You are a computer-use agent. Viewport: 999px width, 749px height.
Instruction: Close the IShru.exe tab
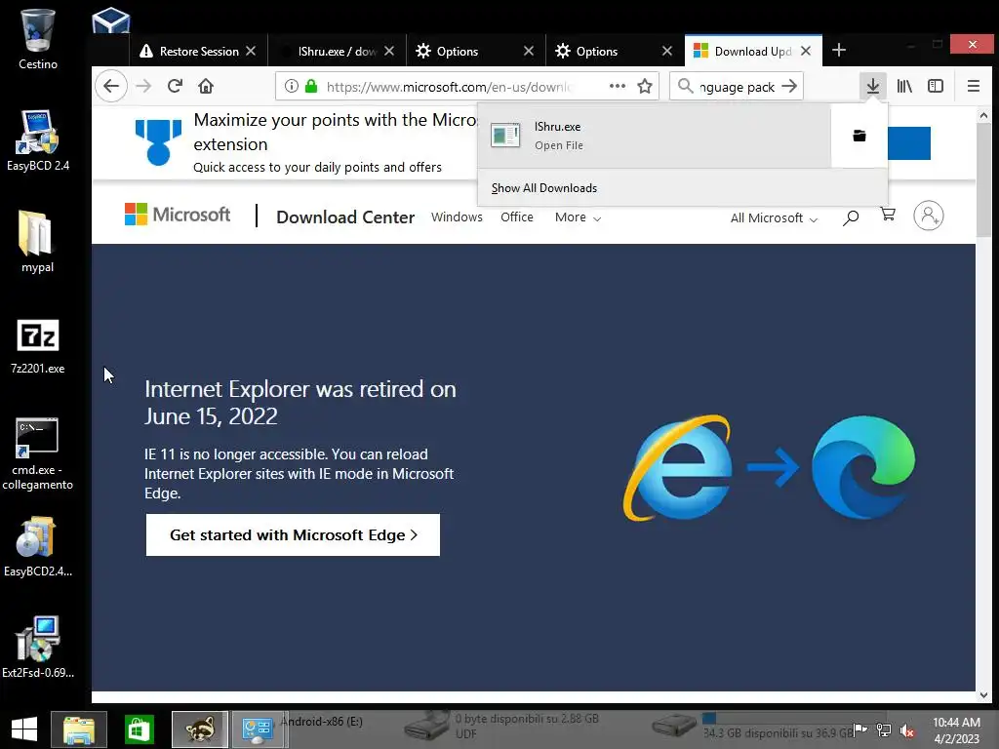click(389, 51)
